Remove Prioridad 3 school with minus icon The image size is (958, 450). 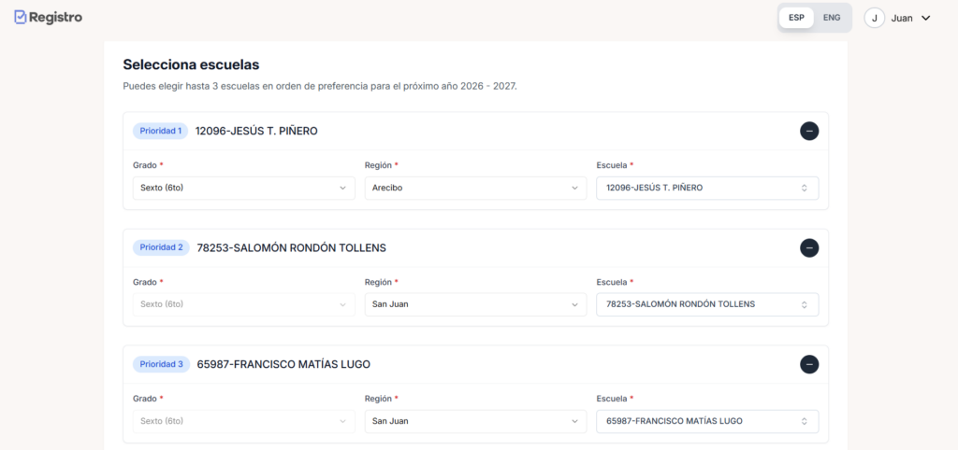pyautogui.click(x=809, y=364)
